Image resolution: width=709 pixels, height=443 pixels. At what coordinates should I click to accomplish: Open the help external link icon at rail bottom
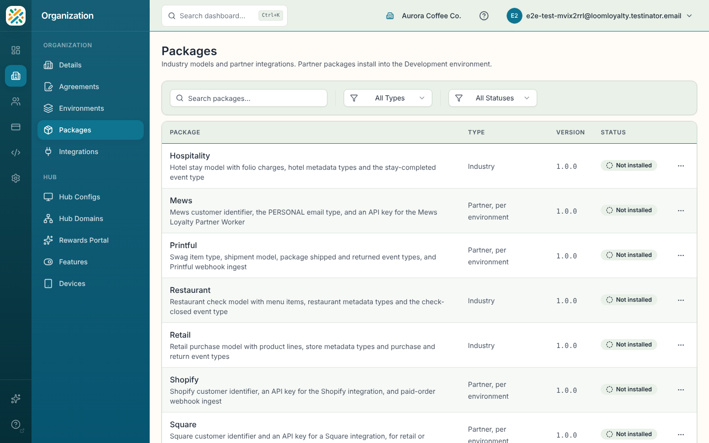point(16,424)
